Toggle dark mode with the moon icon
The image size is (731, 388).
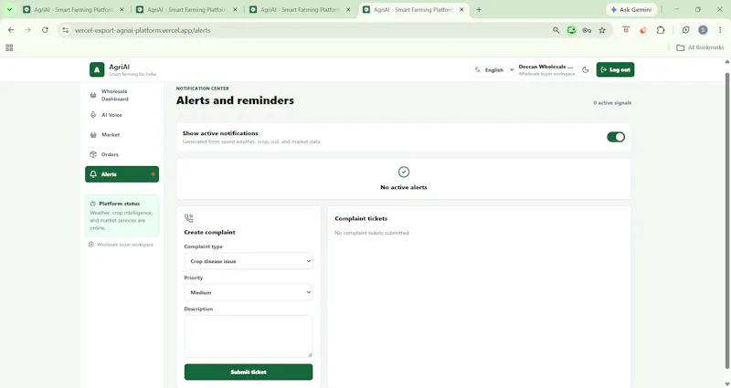[x=586, y=70]
